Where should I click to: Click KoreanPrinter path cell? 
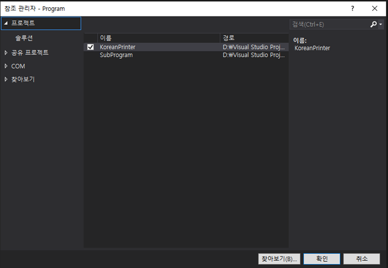point(254,47)
